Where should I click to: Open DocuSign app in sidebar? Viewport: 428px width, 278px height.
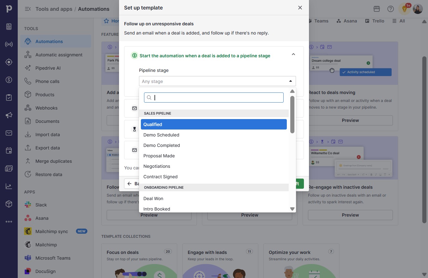[56, 271]
